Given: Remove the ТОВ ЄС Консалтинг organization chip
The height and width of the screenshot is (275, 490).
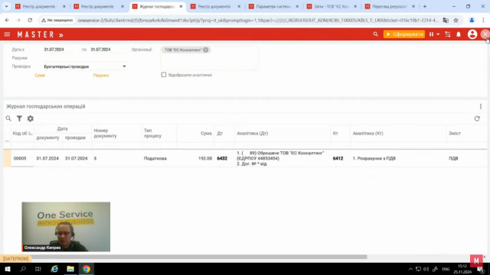Looking at the screenshot, I should pyautogui.click(x=206, y=50).
